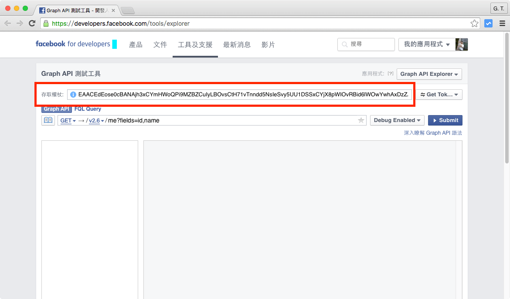Open the Chrome hamburger menu
The height and width of the screenshot is (299, 510).
[x=502, y=24]
